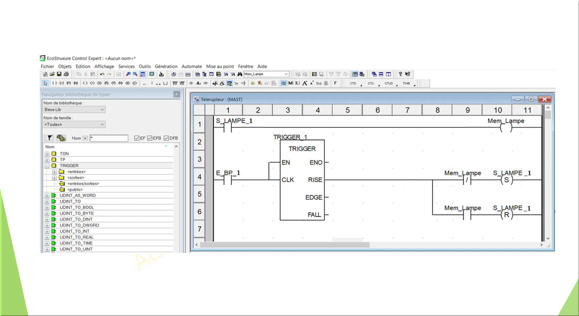Toggle the DFB checkbox

[166, 138]
